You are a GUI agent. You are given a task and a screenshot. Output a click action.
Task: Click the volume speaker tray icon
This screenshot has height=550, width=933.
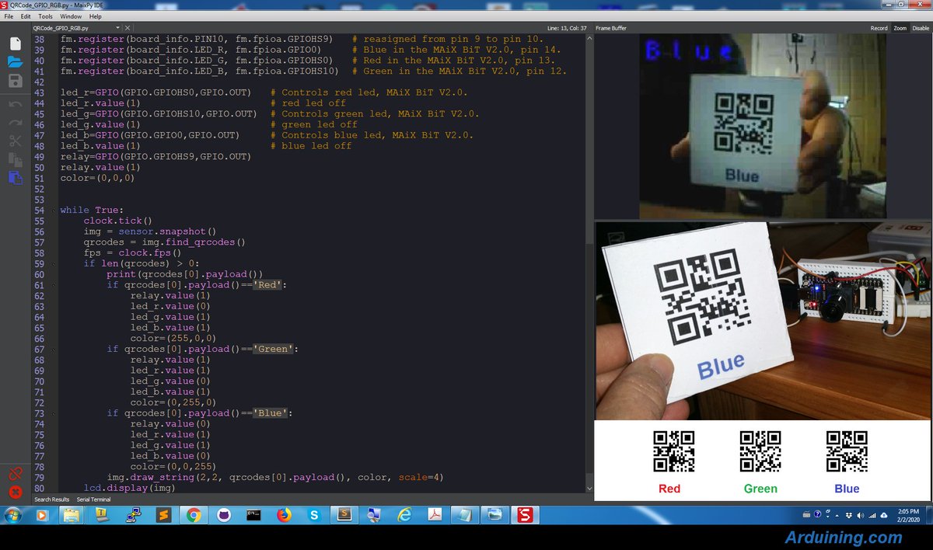860,515
